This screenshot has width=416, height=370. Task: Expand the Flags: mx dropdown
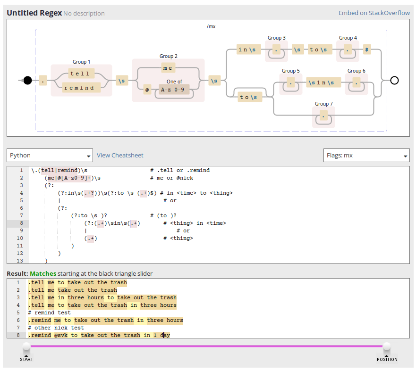[x=366, y=156]
